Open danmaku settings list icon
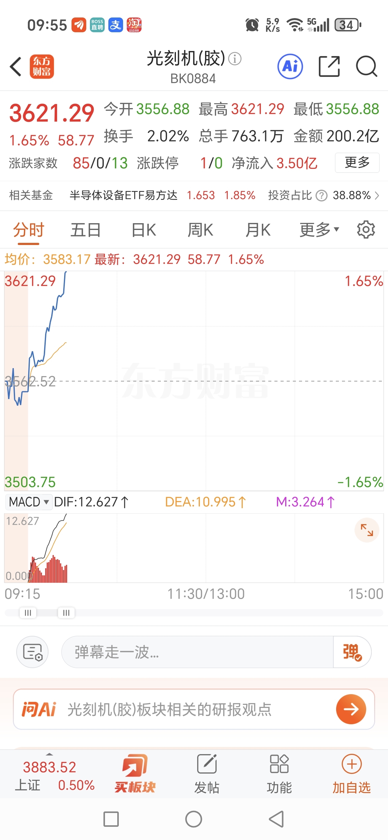Viewport: 388px width, 840px height. click(32, 652)
